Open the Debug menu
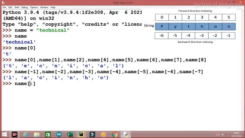 coord(24,7)
